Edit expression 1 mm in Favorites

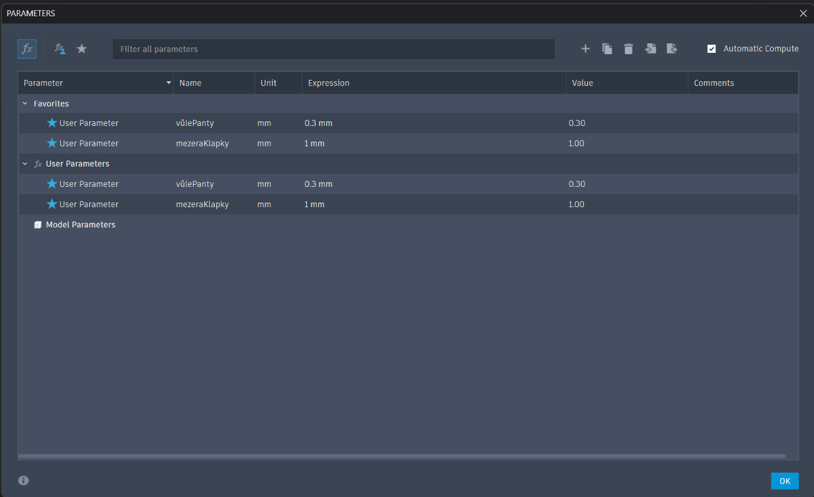coord(315,144)
